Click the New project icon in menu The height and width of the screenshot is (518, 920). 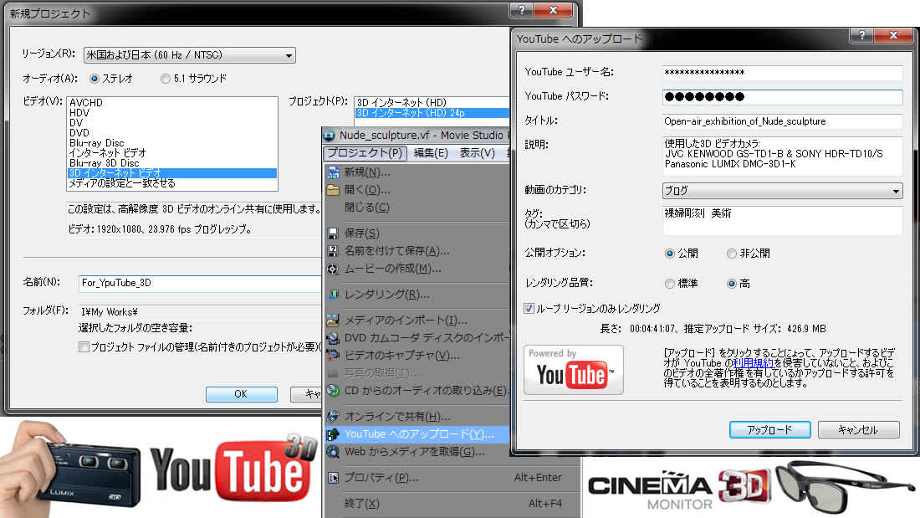click(x=333, y=172)
